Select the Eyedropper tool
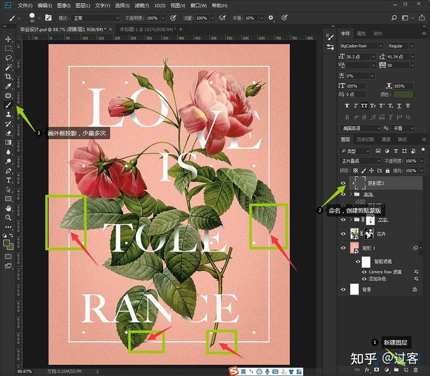The height and width of the screenshot is (376, 430). click(x=8, y=86)
